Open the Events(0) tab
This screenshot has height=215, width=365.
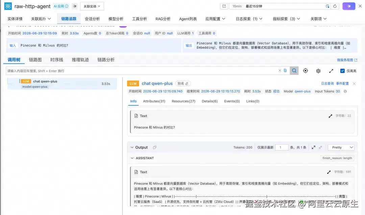232,101
